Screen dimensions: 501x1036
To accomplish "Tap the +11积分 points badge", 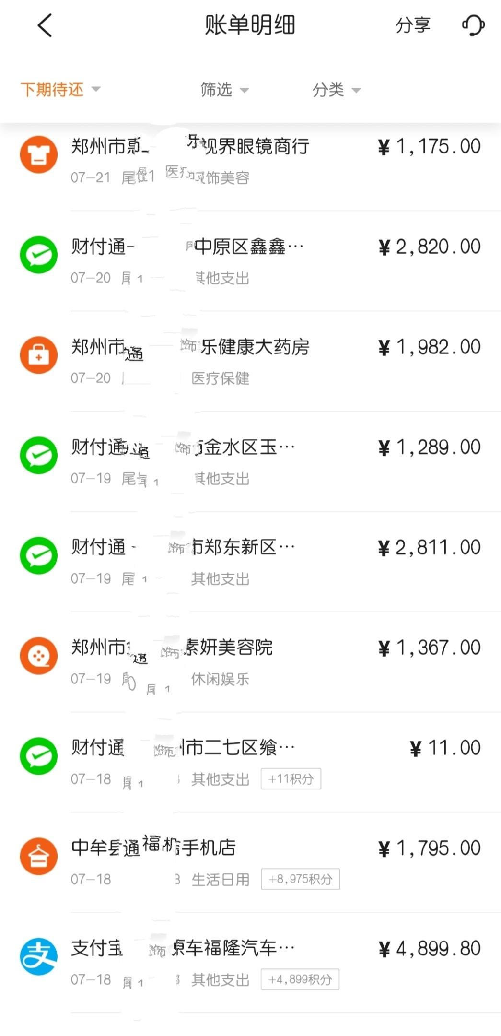I will [x=291, y=778].
